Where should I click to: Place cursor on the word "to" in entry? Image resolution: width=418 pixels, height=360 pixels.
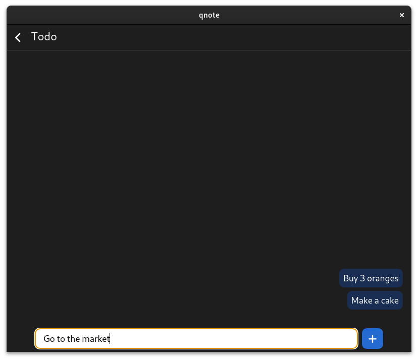[61, 339]
